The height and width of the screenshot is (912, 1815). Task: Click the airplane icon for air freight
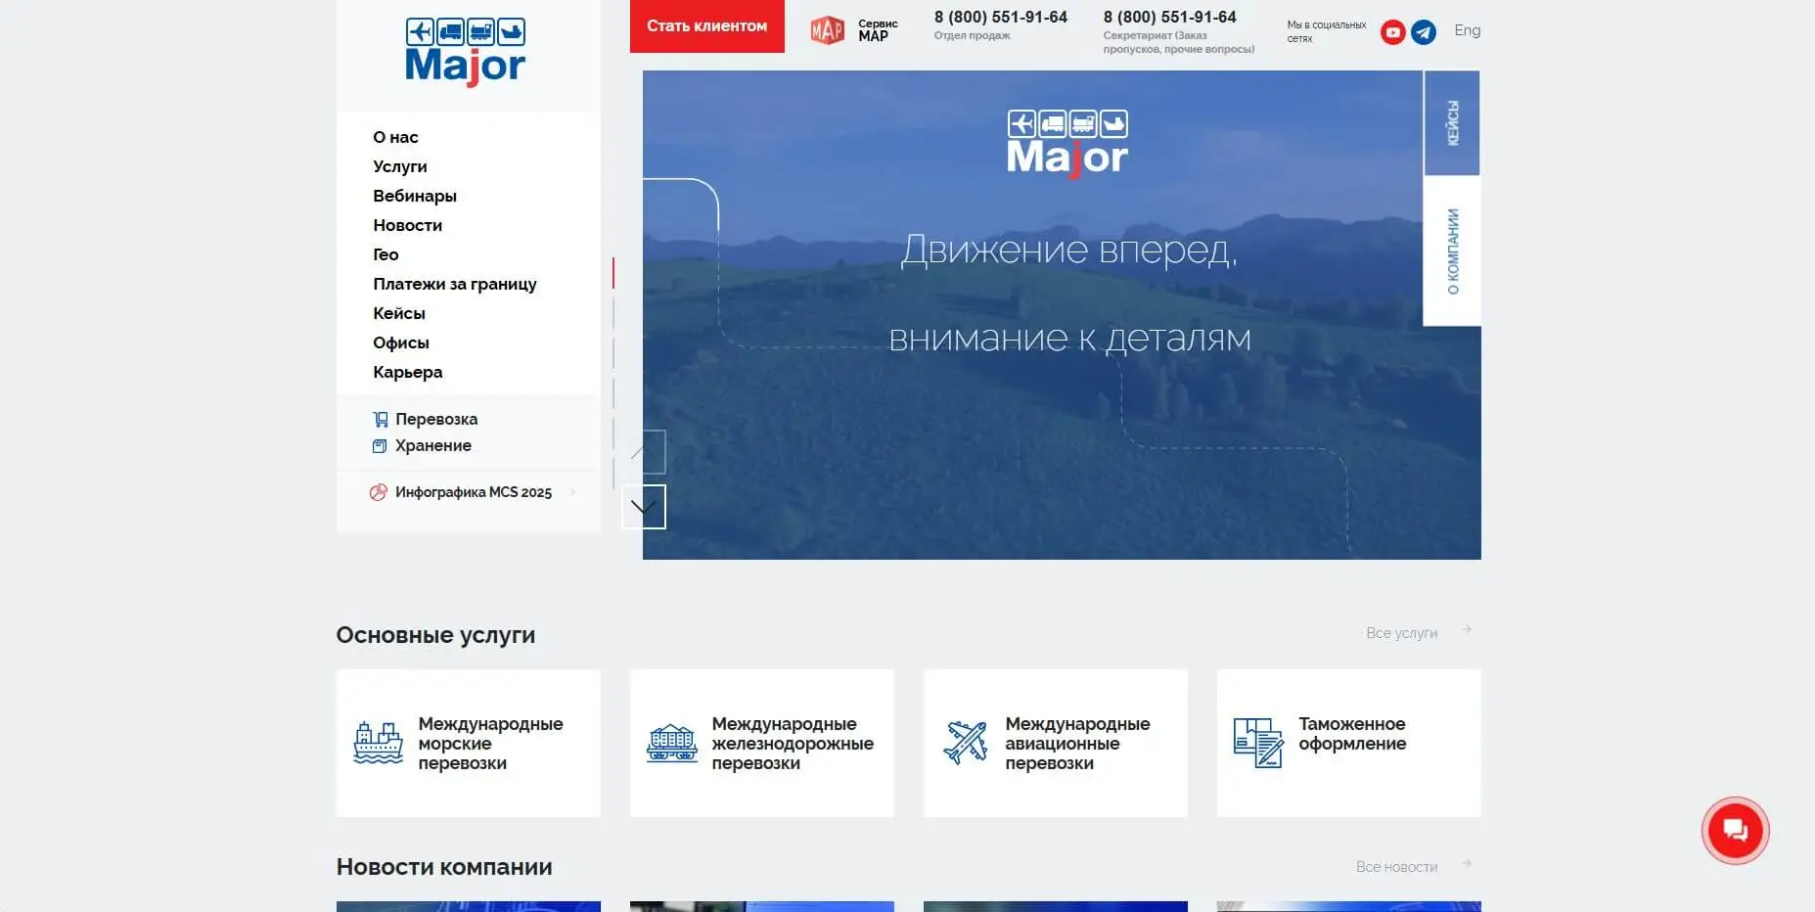pyautogui.click(x=965, y=744)
